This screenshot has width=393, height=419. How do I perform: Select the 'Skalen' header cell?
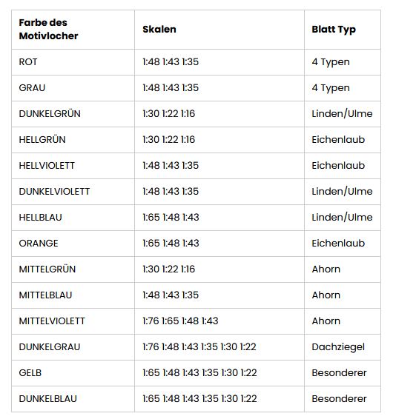point(159,30)
